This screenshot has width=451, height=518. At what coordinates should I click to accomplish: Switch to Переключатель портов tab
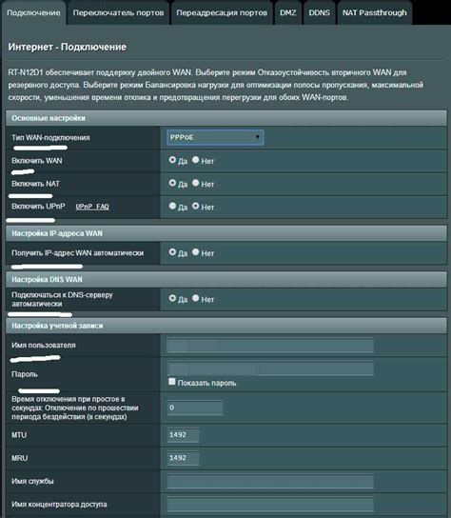118,13
